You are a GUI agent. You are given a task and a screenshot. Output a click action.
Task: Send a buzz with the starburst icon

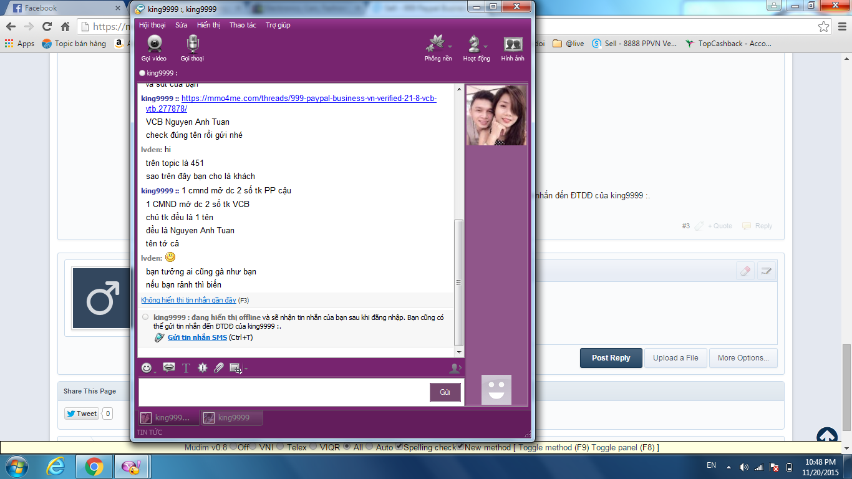(202, 368)
